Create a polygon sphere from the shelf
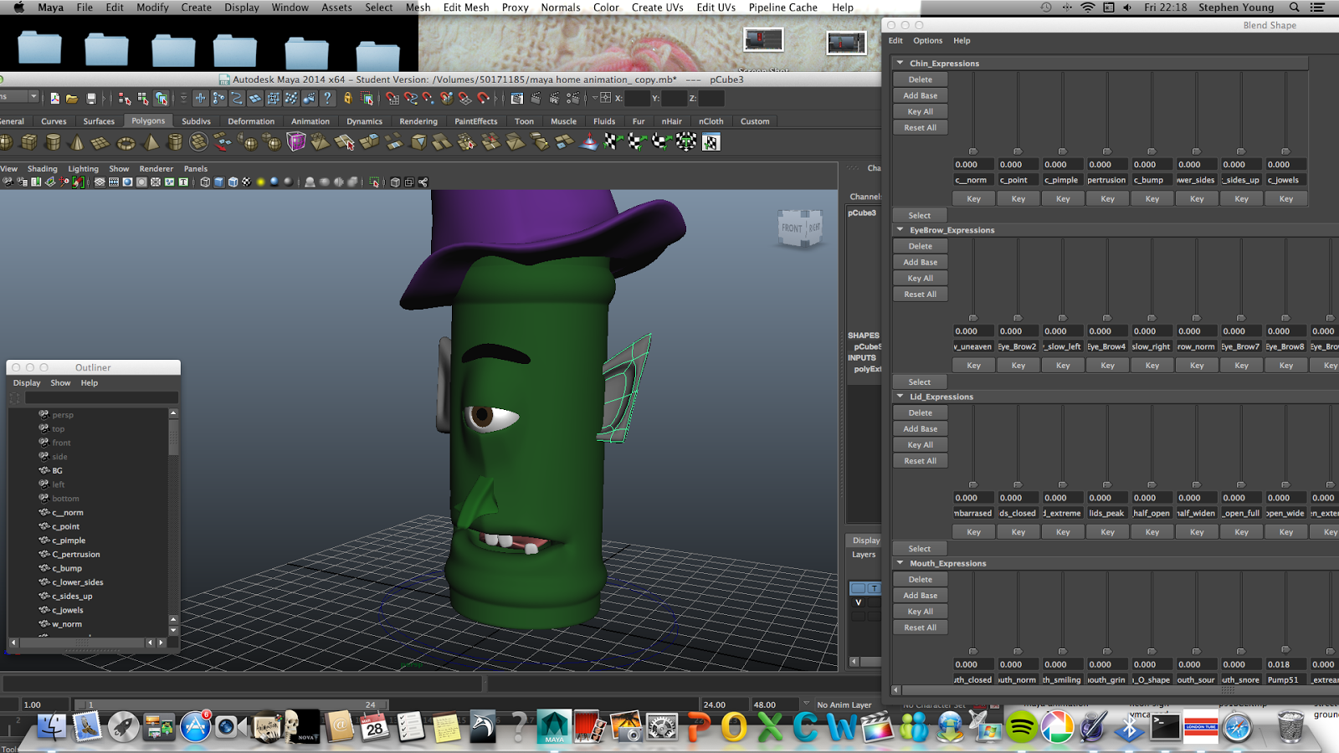 point(4,142)
